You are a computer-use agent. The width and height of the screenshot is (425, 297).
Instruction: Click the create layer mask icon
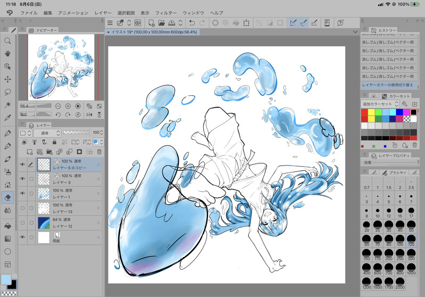(79, 152)
